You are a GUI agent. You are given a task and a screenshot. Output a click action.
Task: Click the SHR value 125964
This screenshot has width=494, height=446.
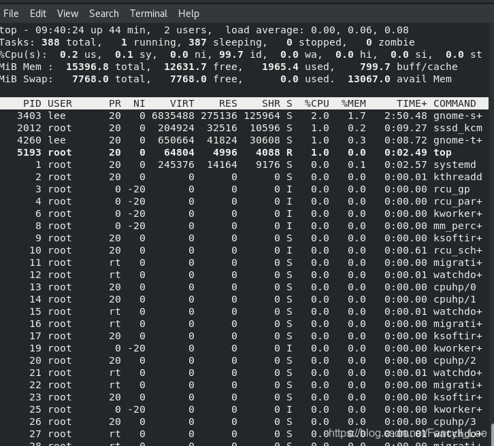click(262, 116)
